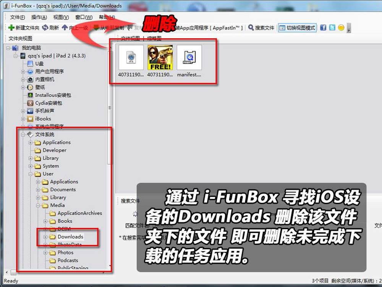Collapse the User folder

click(x=30, y=174)
